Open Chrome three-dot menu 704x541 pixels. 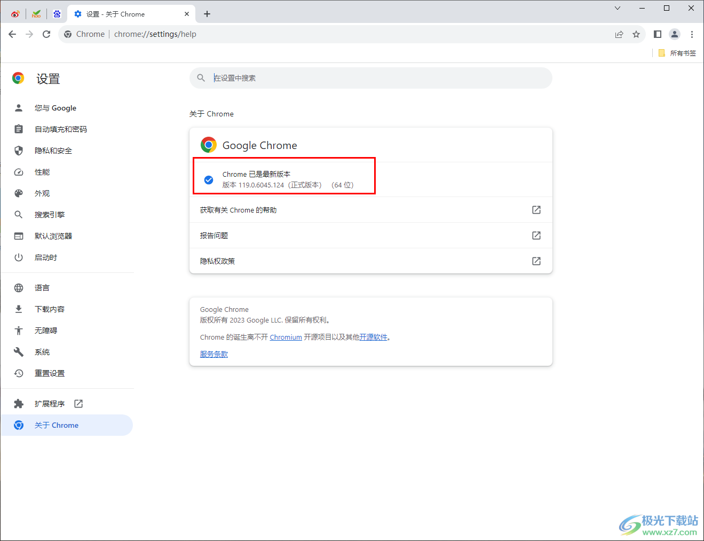click(x=692, y=34)
